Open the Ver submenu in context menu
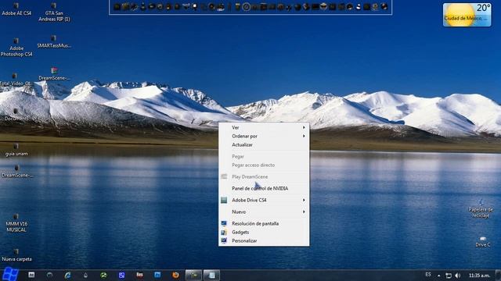501x281 pixels. pyautogui.click(x=264, y=127)
